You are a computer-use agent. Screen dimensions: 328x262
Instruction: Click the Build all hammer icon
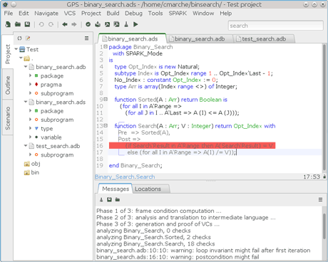click(116, 24)
